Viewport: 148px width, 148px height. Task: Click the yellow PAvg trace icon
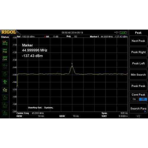(x=5, y=90)
